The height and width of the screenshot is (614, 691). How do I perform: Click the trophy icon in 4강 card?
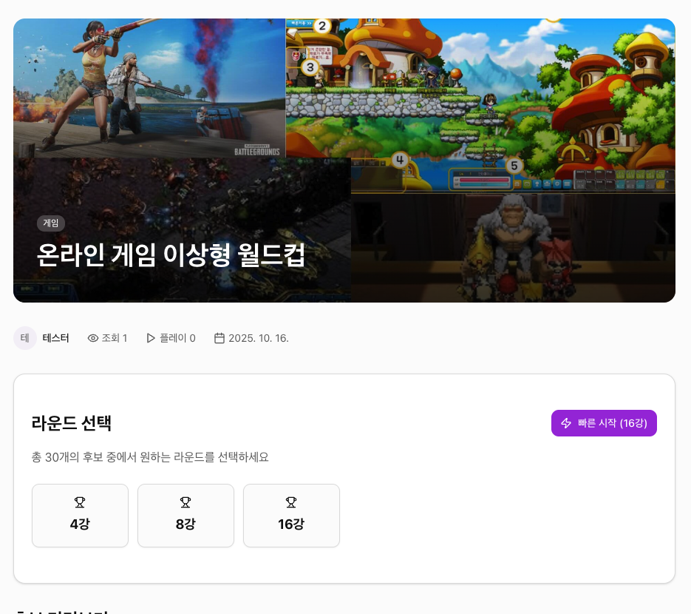[80, 502]
